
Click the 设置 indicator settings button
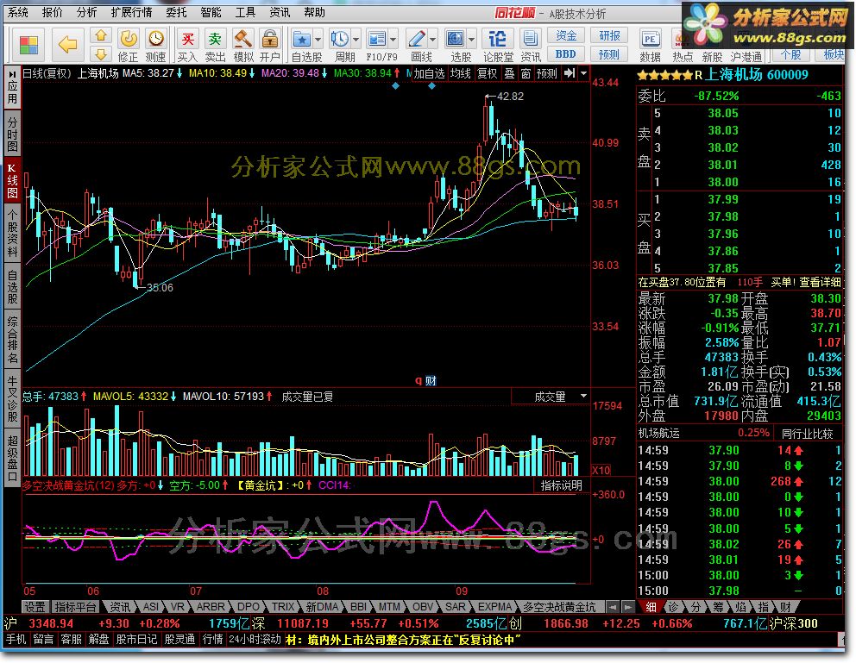coord(35,606)
